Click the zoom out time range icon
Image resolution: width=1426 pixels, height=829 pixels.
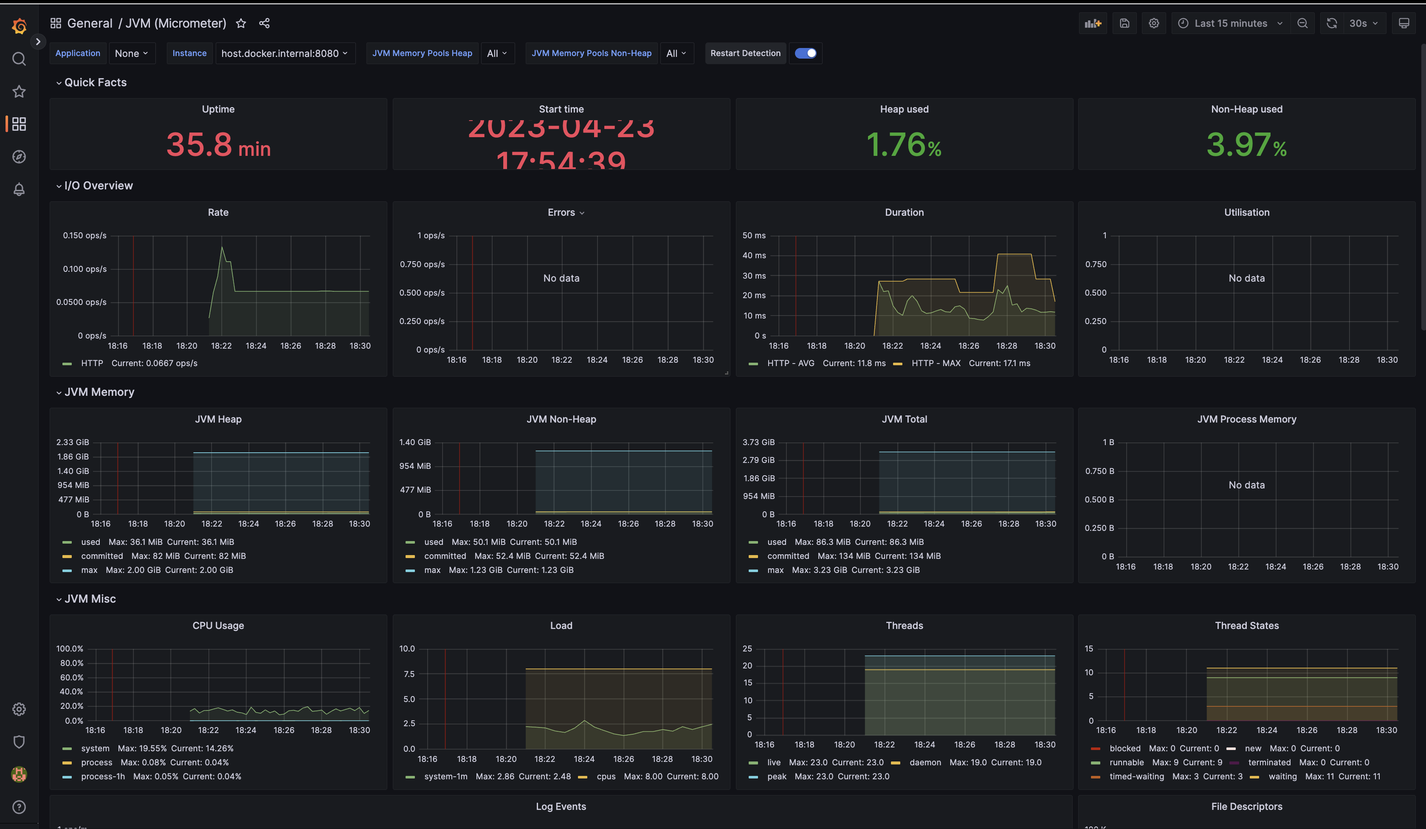point(1302,23)
